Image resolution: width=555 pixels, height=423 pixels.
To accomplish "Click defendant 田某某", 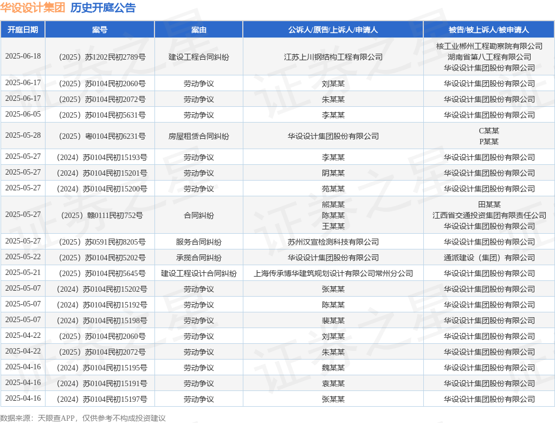I will (x=489, y=204).
